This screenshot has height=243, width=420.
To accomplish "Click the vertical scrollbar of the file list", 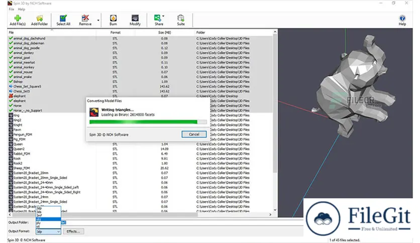I will (275, 104).
